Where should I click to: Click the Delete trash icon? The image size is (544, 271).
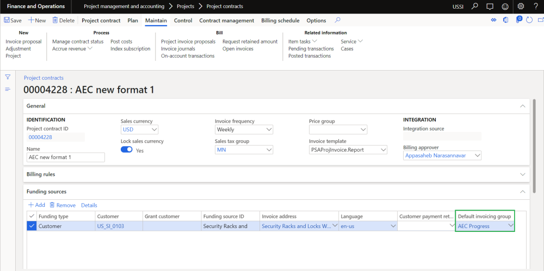[x=55, y=21]
